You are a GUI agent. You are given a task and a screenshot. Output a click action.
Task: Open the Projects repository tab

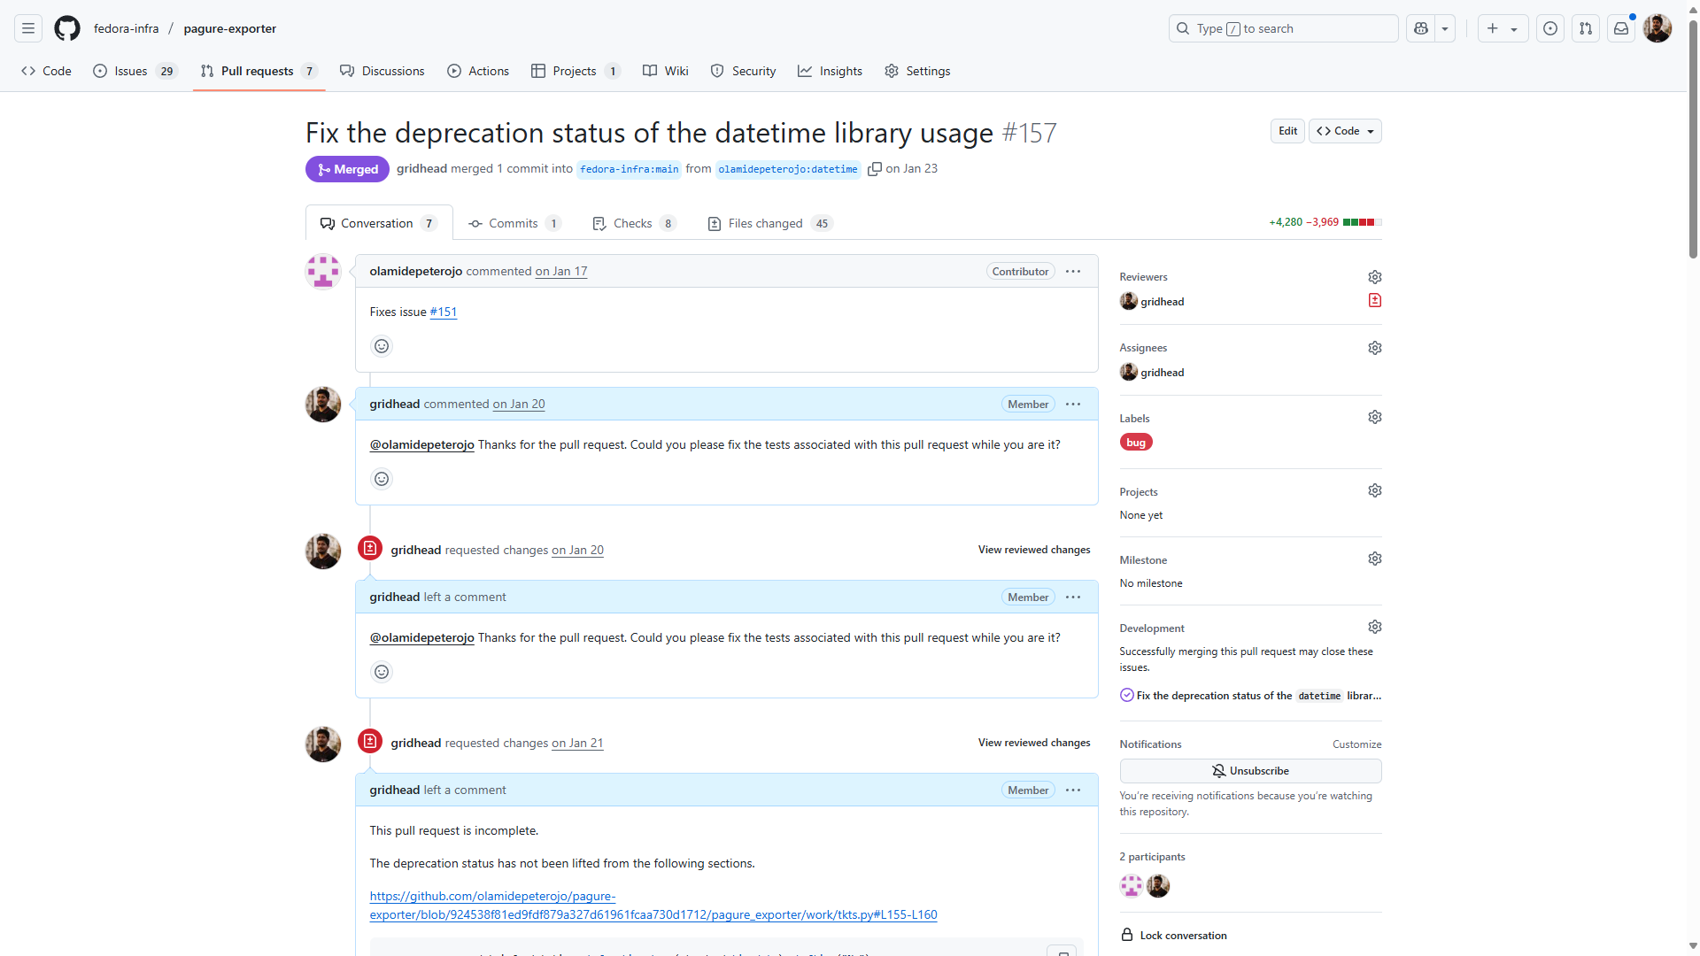tap(576, 71)
